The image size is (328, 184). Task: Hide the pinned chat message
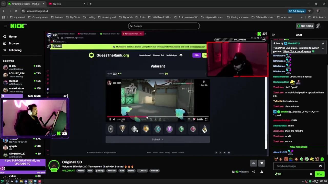323,43
